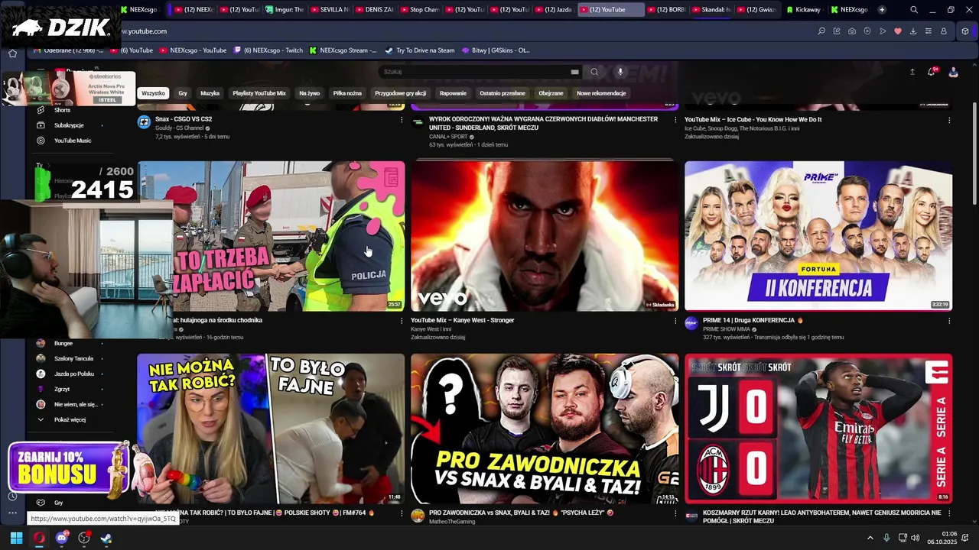
Task: Select the Playlisty YouTube Mix chip
Action: click(259, 93)
